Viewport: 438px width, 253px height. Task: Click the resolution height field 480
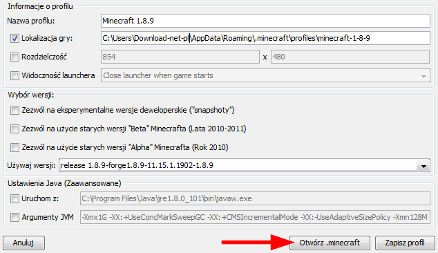350,57
